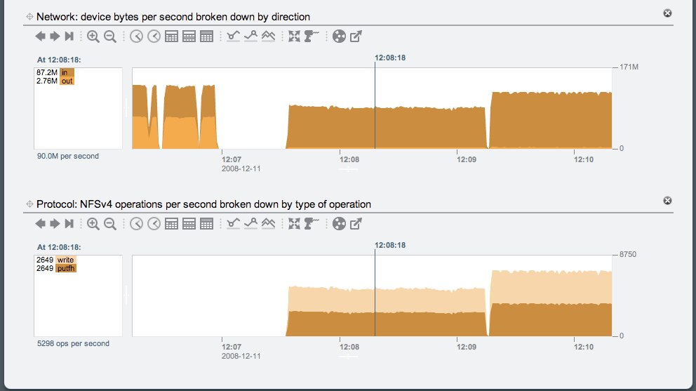696x391 pixels.
Task: Click the first clock icon on Network toolbar
Action: coord(136,37)
